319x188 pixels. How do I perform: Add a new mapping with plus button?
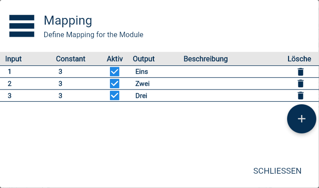point(302,119)
